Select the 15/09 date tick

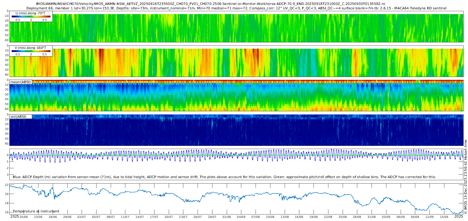click(x=444, y=217)
